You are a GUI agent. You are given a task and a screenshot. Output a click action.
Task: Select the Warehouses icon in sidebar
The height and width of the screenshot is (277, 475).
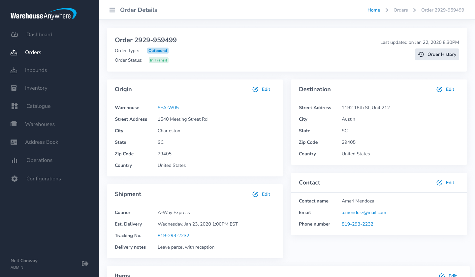click(14, 124)
